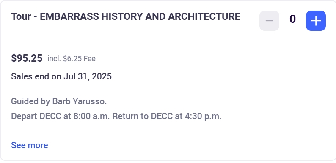336x163 pixels.
Task: Click the Sales end on Jul 31, 2025 text
Action: tap(61, 76)
